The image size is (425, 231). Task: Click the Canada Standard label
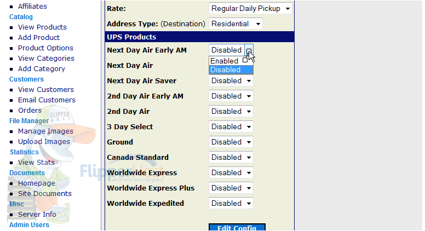pos(137,157)
